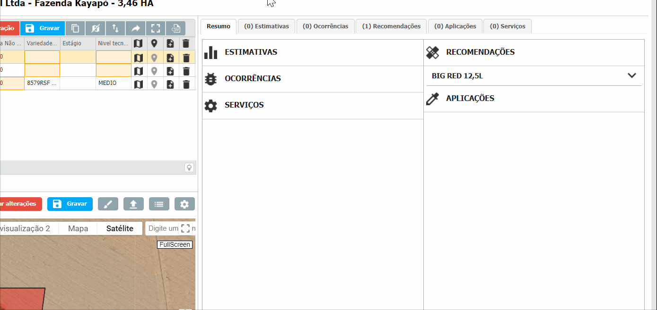Click the 8579RSF variety cell
The width and height of the screenshot is (657, 310).
[42, 84]
